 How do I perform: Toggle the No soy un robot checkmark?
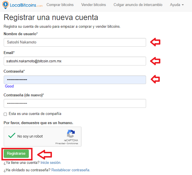pyautogui.click(x=12, y=136)
